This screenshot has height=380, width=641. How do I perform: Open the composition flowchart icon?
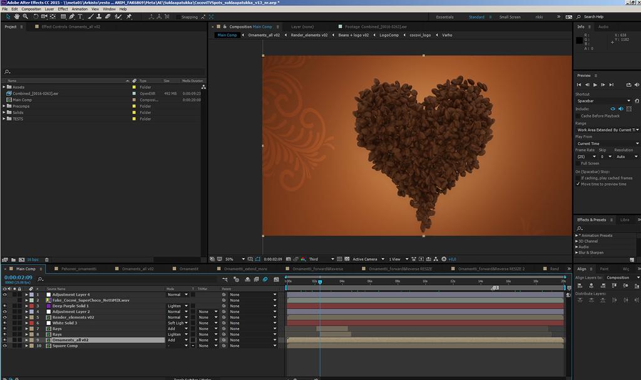[436, 259]
